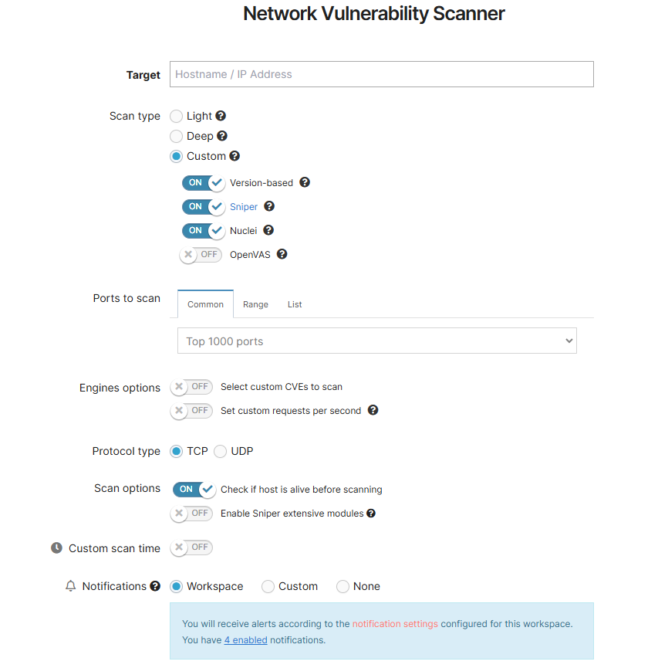View help info for the Nuclei engine
This screenshot has width=658, height=668.
tap(268, 230)
